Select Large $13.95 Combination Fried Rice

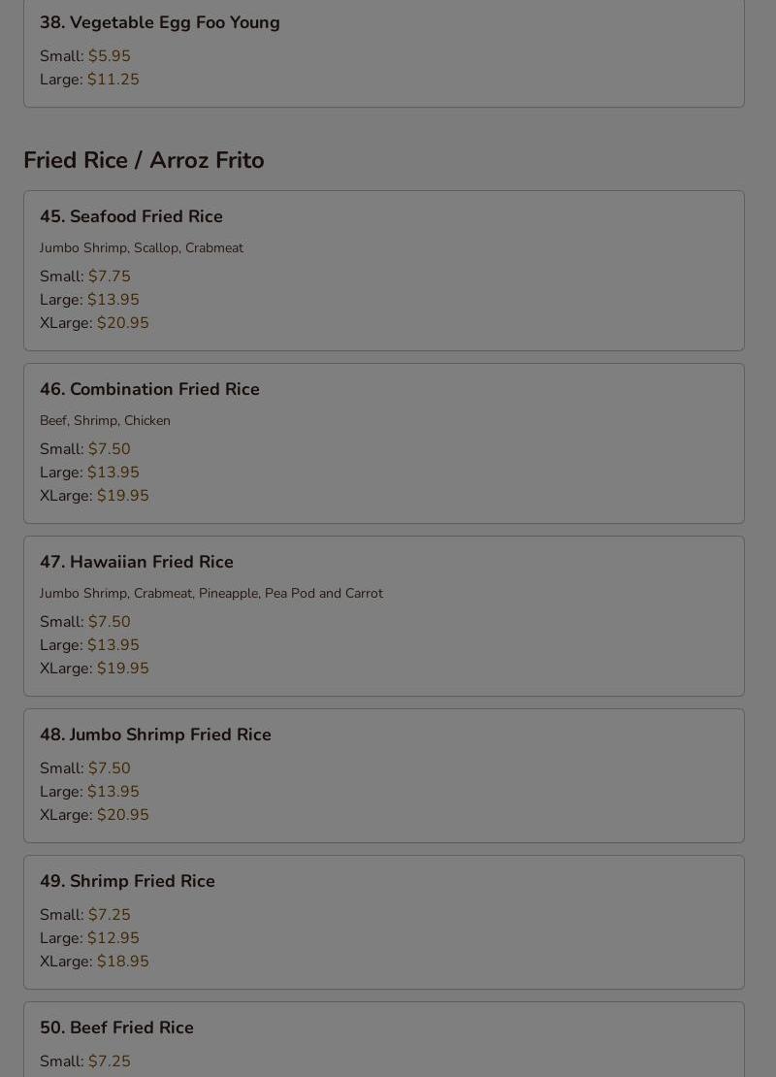tap(89, 472)
